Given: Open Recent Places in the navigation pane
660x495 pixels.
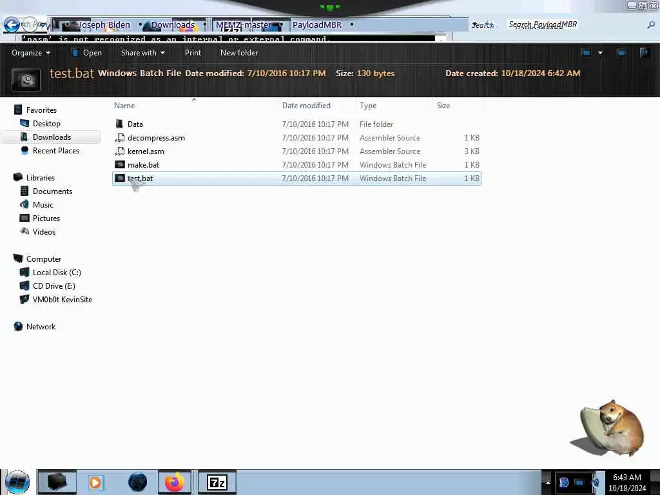Looking at the screenshot, I should pyautogui.click(x=56, y=150).
